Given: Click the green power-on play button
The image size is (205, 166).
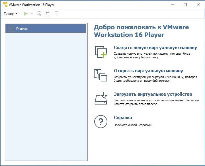Looking at the screenshot, I should click(26, 14).
